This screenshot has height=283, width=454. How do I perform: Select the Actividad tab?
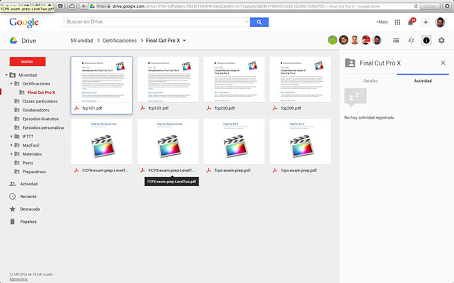coord(422,81)
